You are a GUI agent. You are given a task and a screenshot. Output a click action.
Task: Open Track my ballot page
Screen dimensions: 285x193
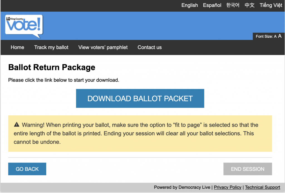pos(51,47)
